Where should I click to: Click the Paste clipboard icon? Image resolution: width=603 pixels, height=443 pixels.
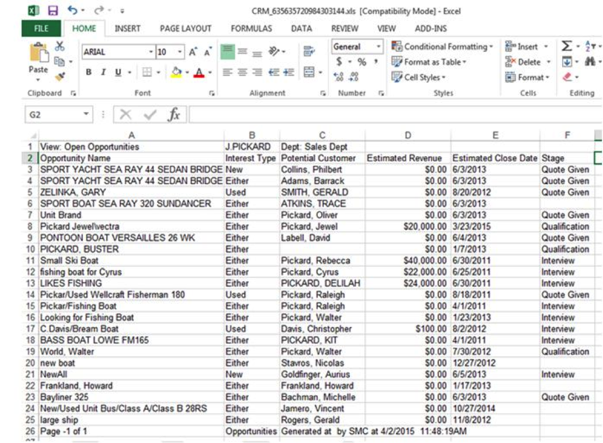[x=39, y=53]
